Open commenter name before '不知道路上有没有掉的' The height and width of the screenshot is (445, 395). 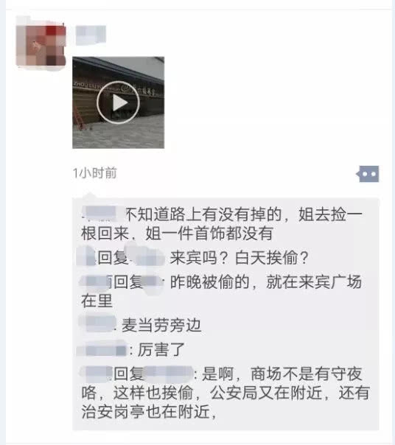(102, 214)
